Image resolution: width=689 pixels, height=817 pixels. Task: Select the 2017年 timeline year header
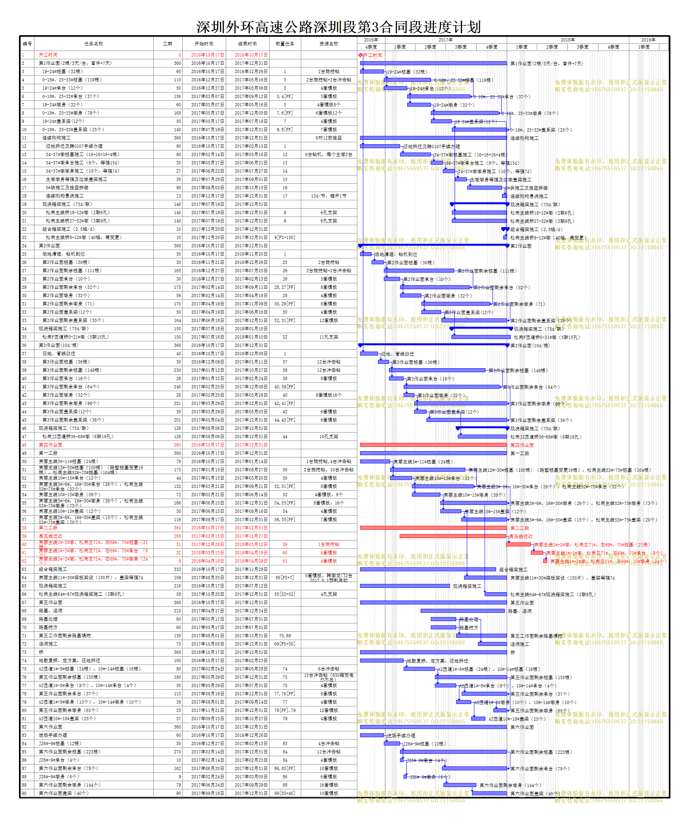[x=446, y=40]
